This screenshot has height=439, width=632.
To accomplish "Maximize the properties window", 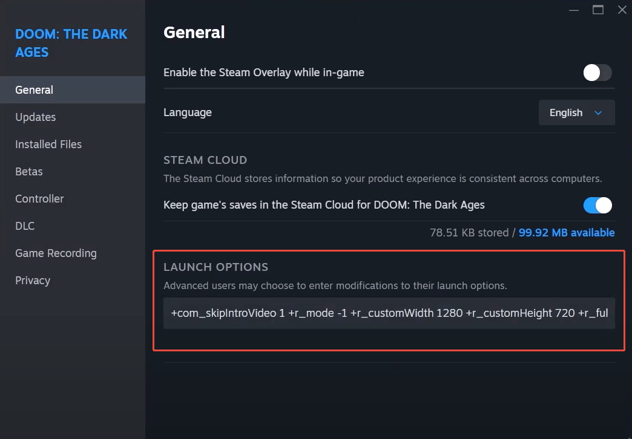I will tap(598, 10).
